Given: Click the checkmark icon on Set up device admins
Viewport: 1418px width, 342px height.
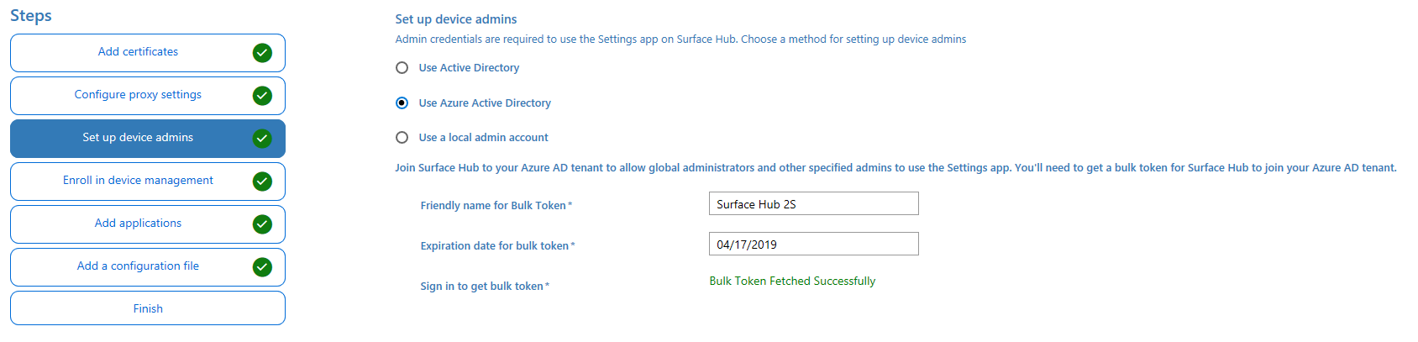Looking at the screenshot, I should pos(262,139).
